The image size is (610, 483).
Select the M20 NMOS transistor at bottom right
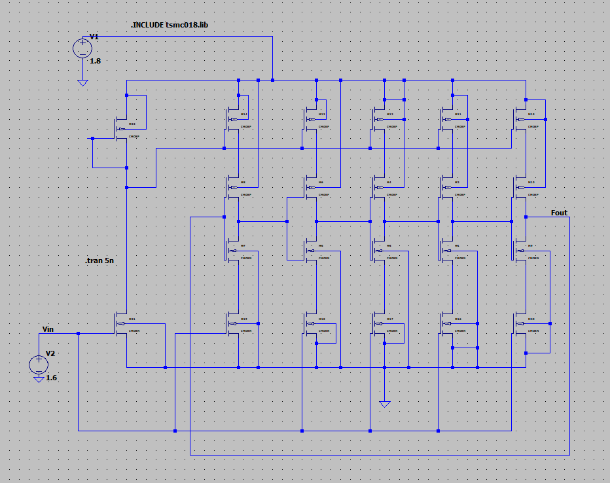point(520,323)
